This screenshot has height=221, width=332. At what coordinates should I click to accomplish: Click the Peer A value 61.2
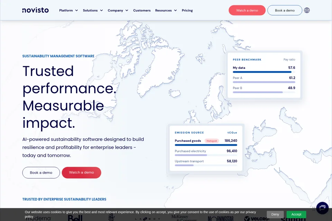[292, 78]
